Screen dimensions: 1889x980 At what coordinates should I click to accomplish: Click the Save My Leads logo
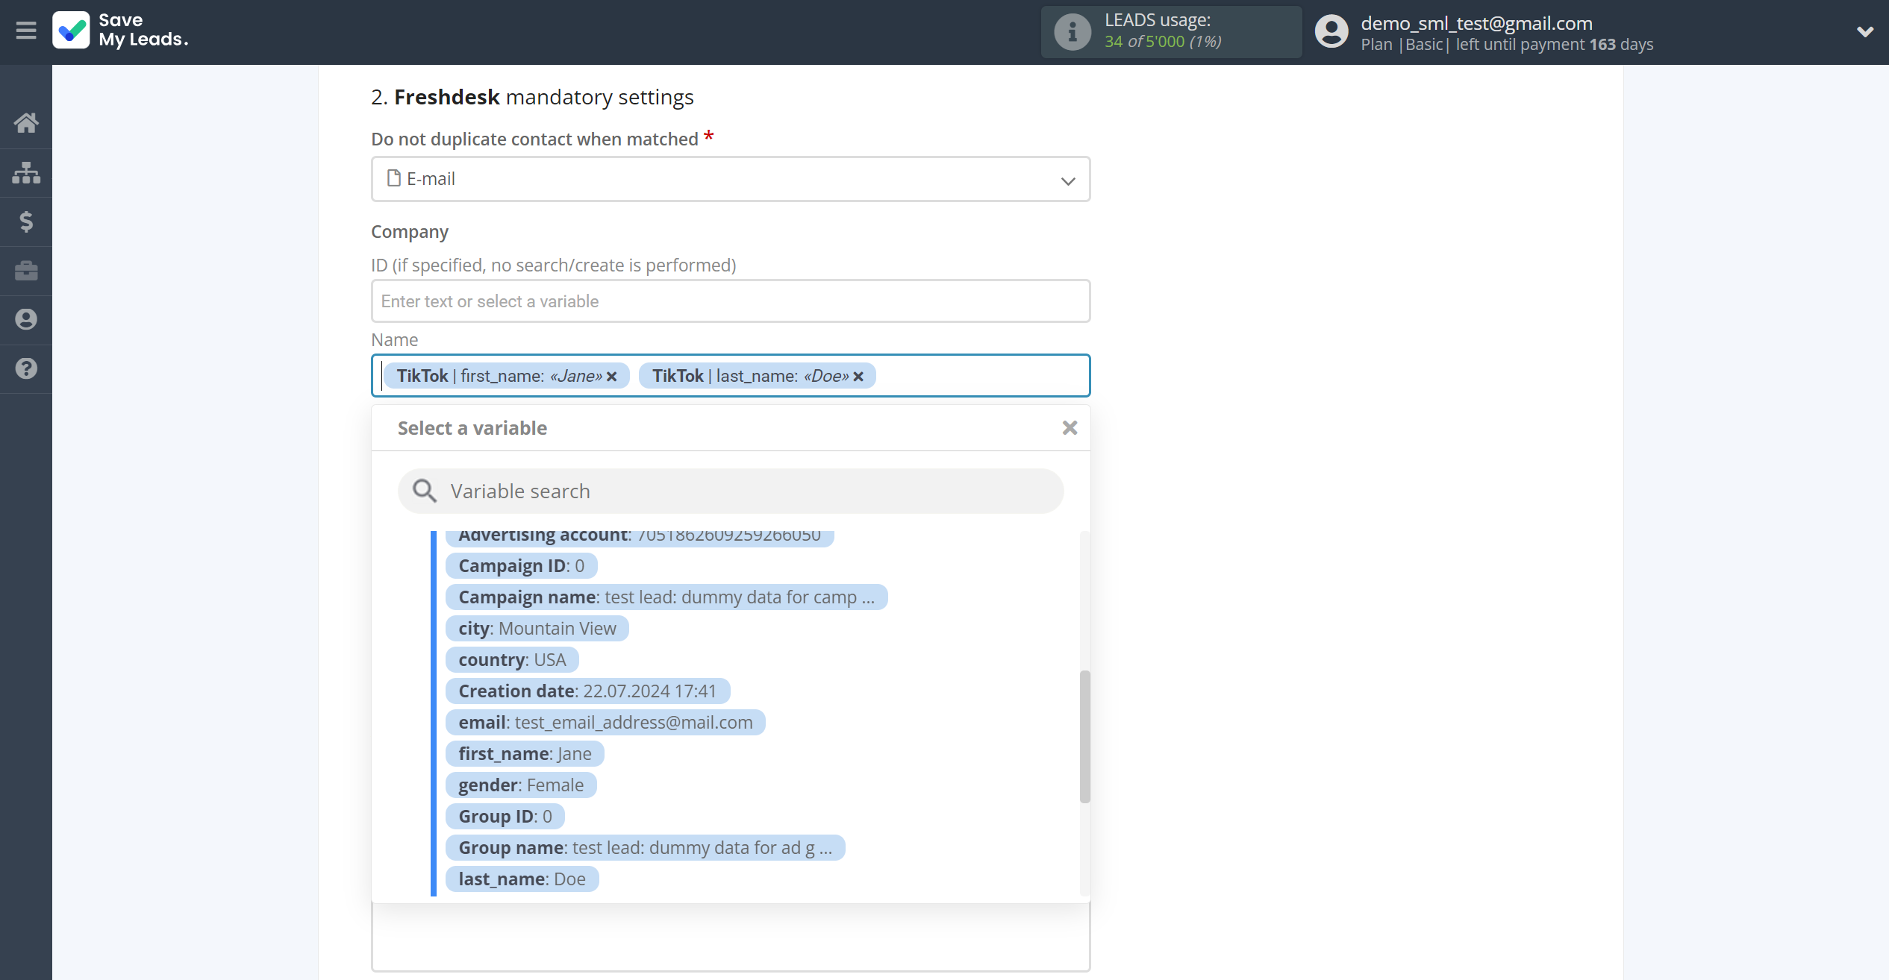(120, 31)
